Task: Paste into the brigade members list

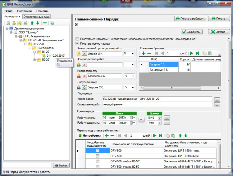Action: pyautogui.click(x=210, y=53)
